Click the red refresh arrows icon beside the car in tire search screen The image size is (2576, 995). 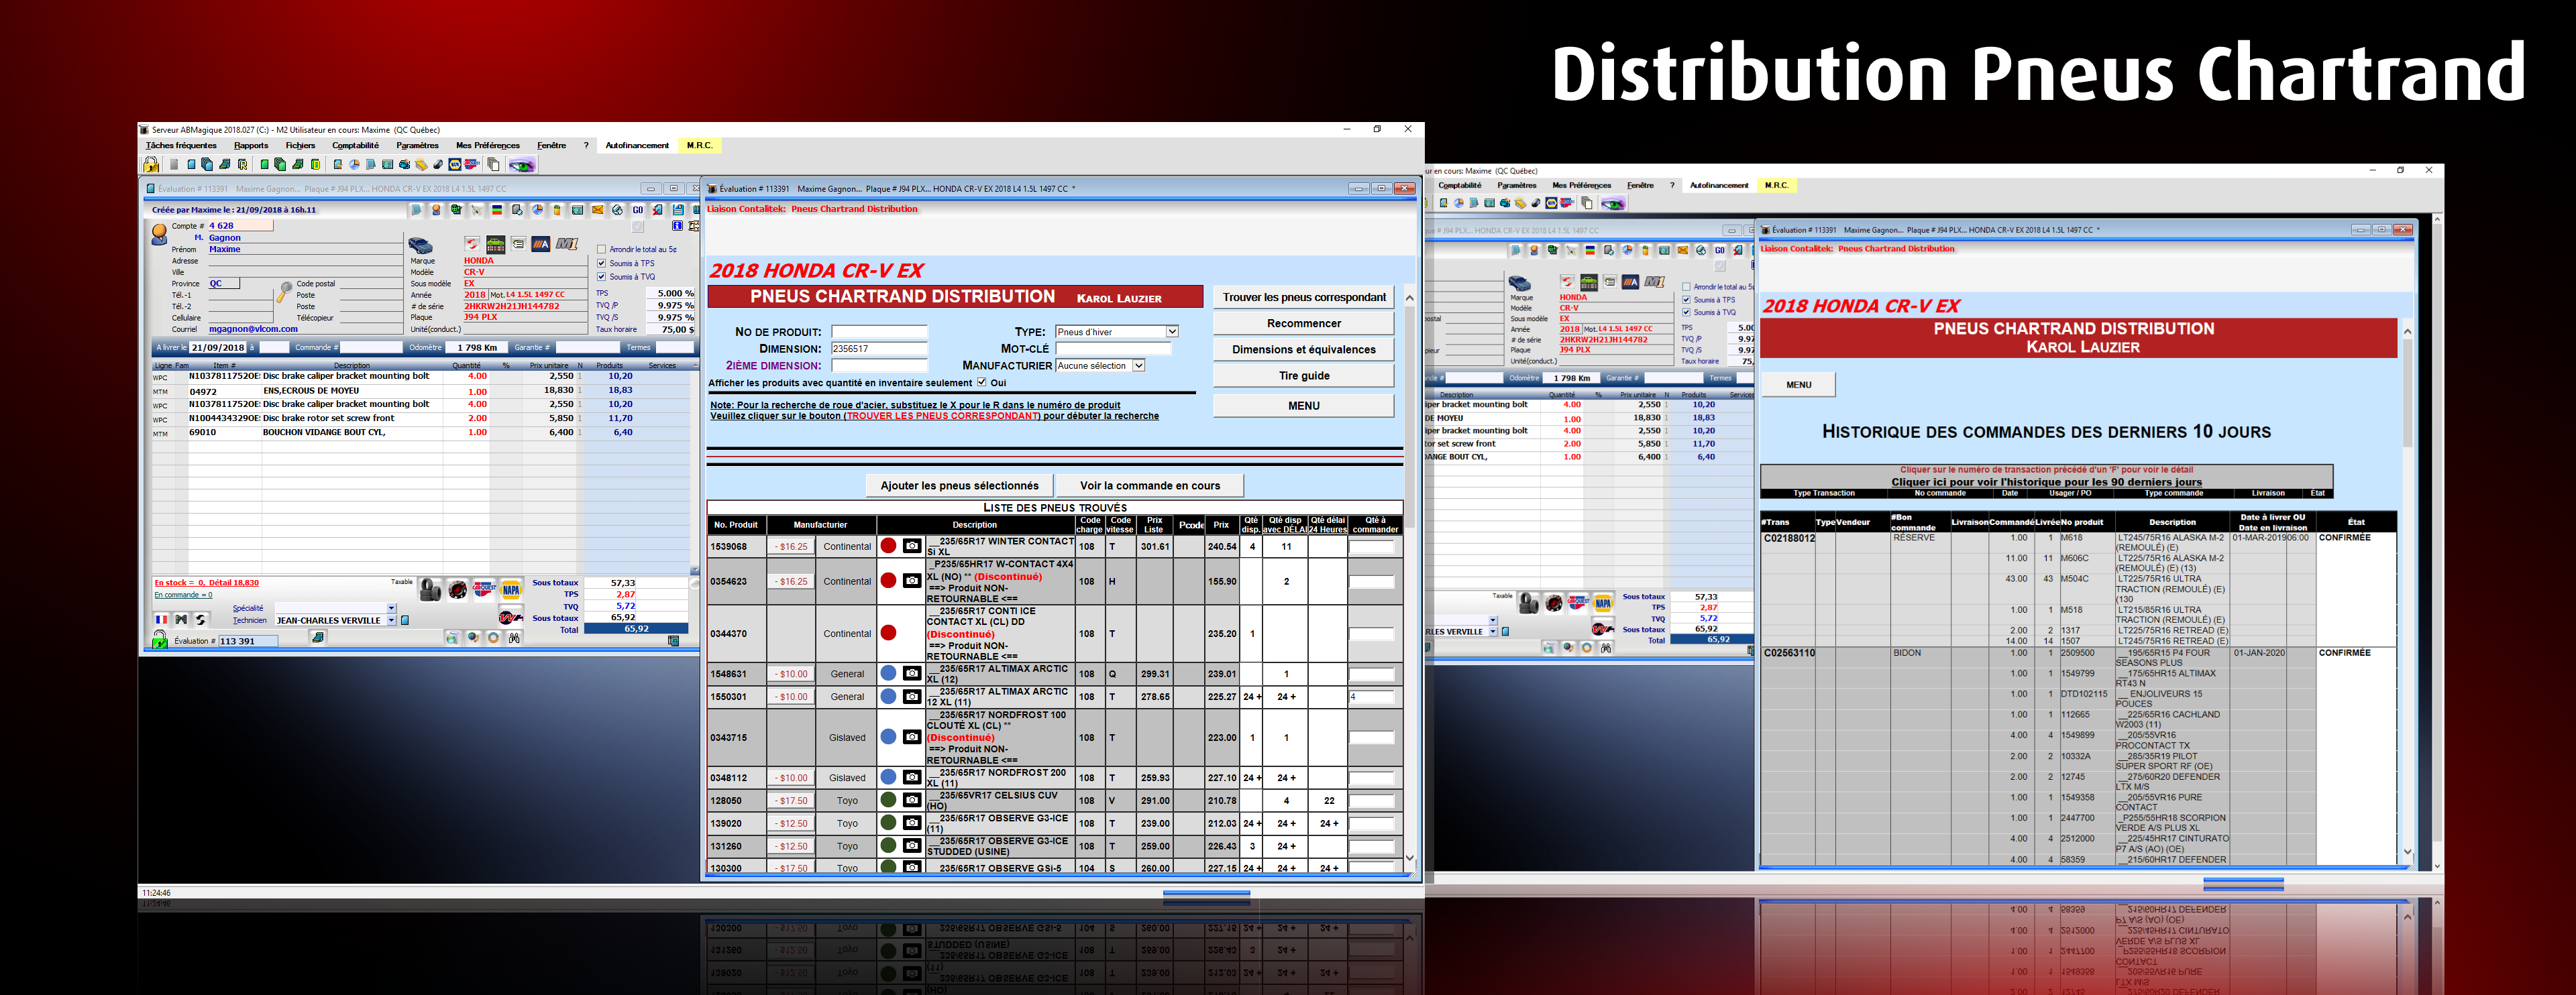click(472, 244)
